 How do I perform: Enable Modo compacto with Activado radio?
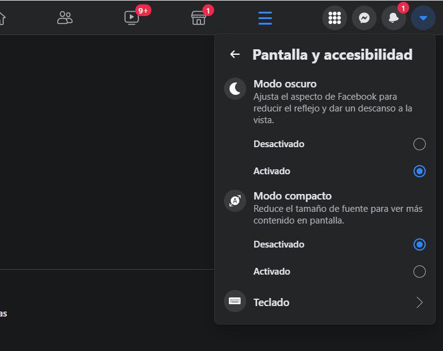click(420, 272)
